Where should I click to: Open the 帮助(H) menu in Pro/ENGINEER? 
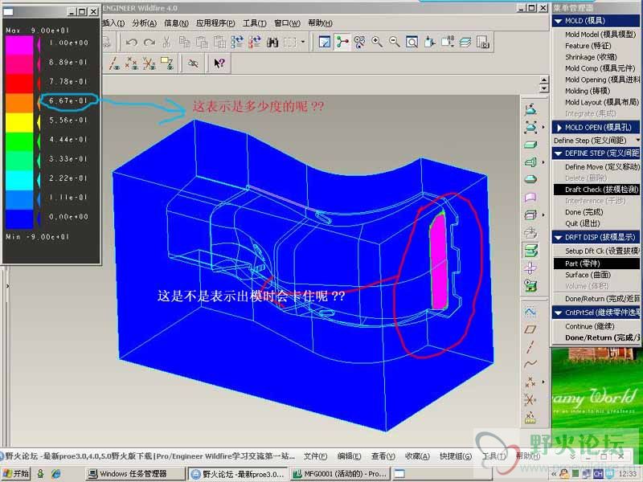(x=320, y=23)
